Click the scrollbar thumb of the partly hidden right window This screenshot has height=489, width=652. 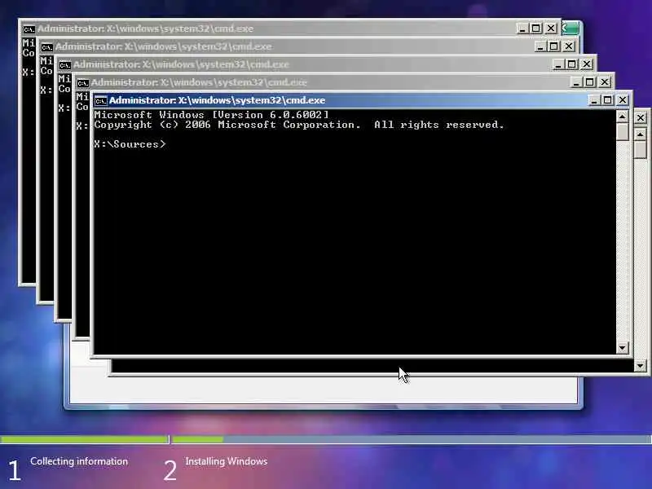[x=641, y=149]
